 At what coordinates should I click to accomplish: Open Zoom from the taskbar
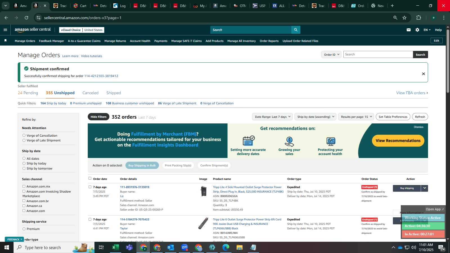tap(184, 247)
